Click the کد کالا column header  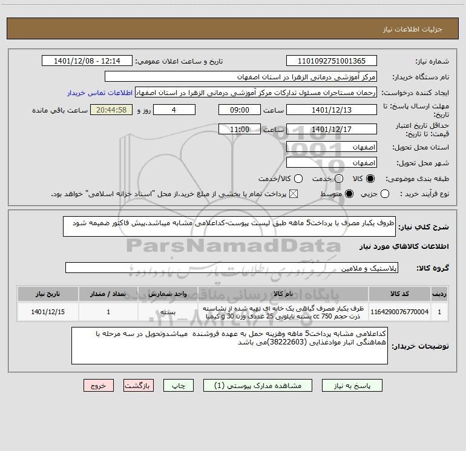coord(399,294)
